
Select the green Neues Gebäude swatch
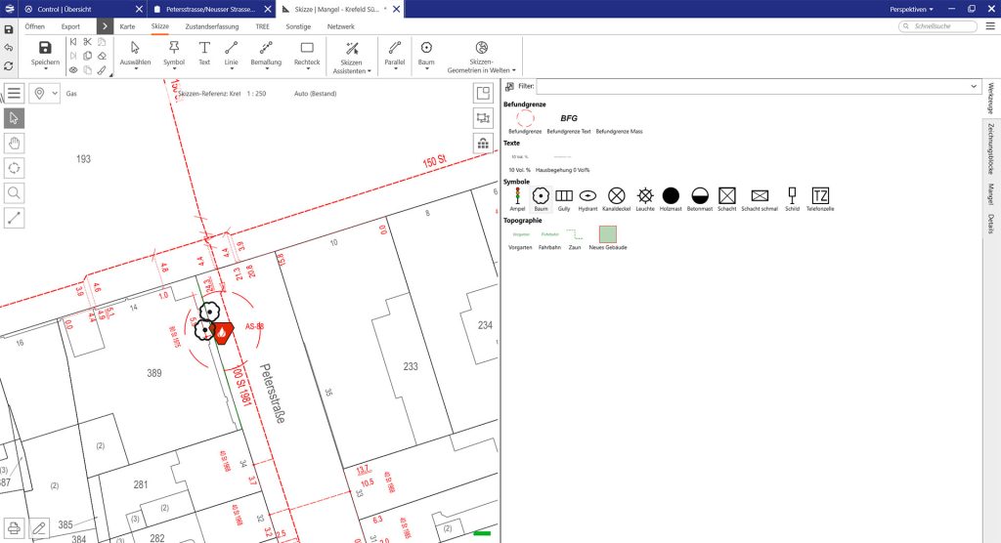coord(608,234)
